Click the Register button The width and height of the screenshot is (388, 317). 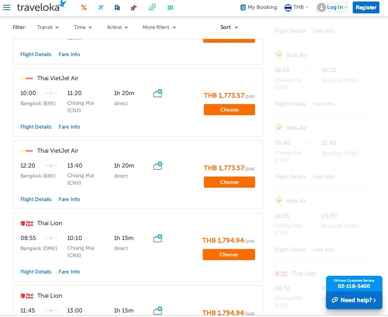[366, 7]
